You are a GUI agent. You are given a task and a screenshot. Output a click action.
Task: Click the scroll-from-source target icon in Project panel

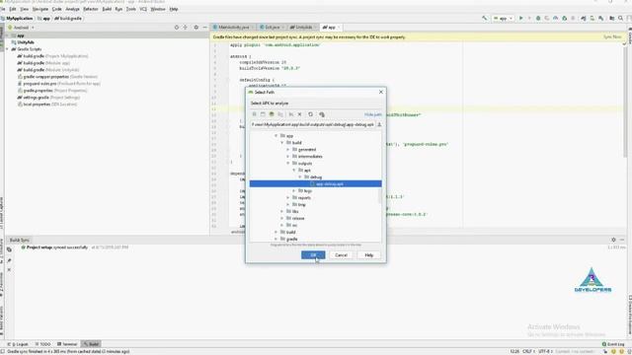pyautogui.click(x=177, y=28)
